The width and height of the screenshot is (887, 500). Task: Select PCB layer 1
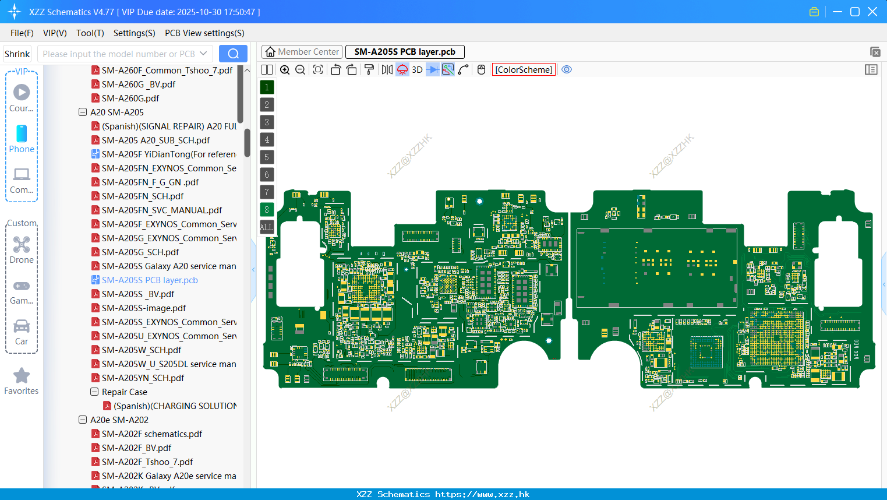[x=267, y=87]
